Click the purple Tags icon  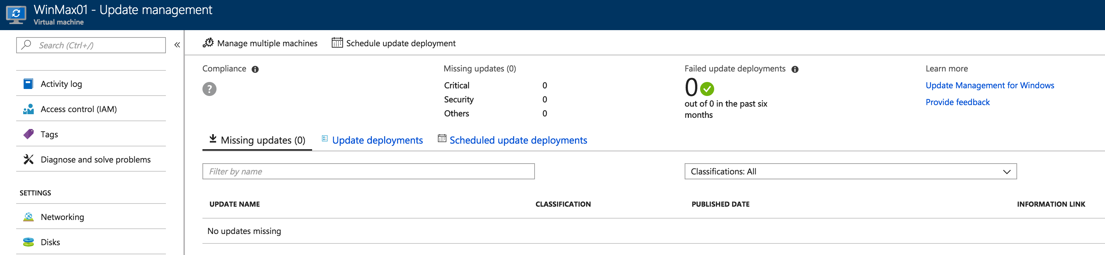[28, 135]
